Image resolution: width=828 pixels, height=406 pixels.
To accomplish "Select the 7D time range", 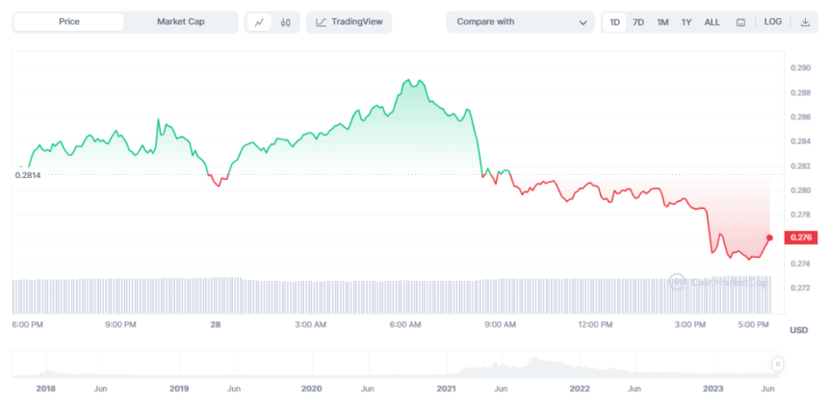I will [x=638, y=22].
